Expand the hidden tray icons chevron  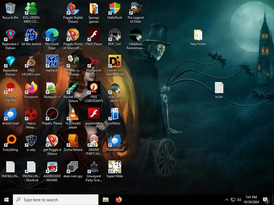click(x=226, y=200)
